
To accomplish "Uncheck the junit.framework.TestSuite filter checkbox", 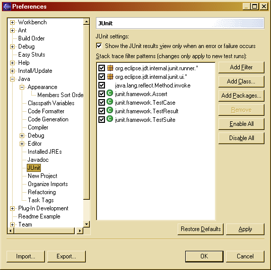I will (x=101, y=119).
